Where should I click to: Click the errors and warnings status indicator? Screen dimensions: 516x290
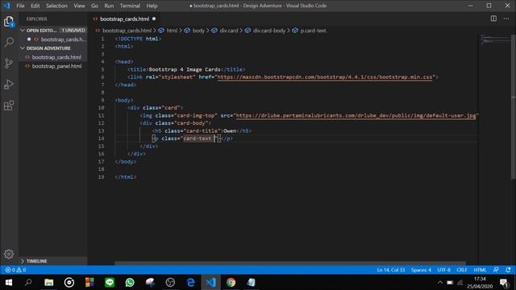pos(15,270)
